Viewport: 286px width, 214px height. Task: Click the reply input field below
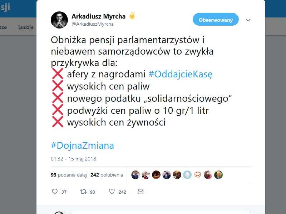[161, 213]
